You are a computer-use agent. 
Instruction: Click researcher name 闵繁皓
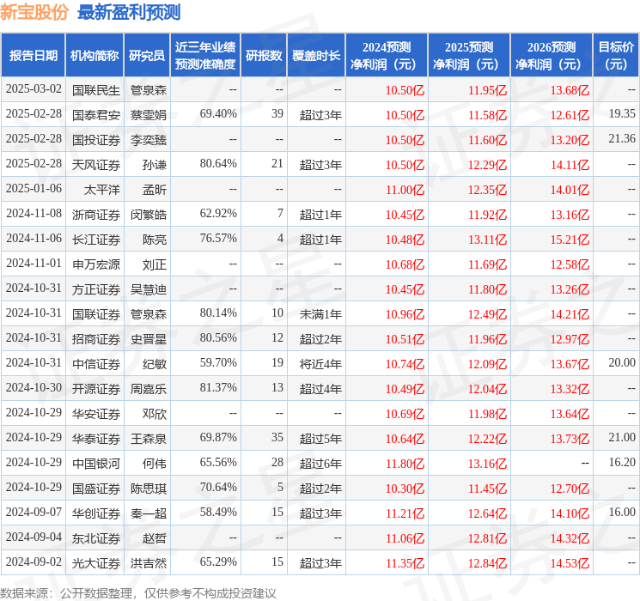[x=148, y=214]
